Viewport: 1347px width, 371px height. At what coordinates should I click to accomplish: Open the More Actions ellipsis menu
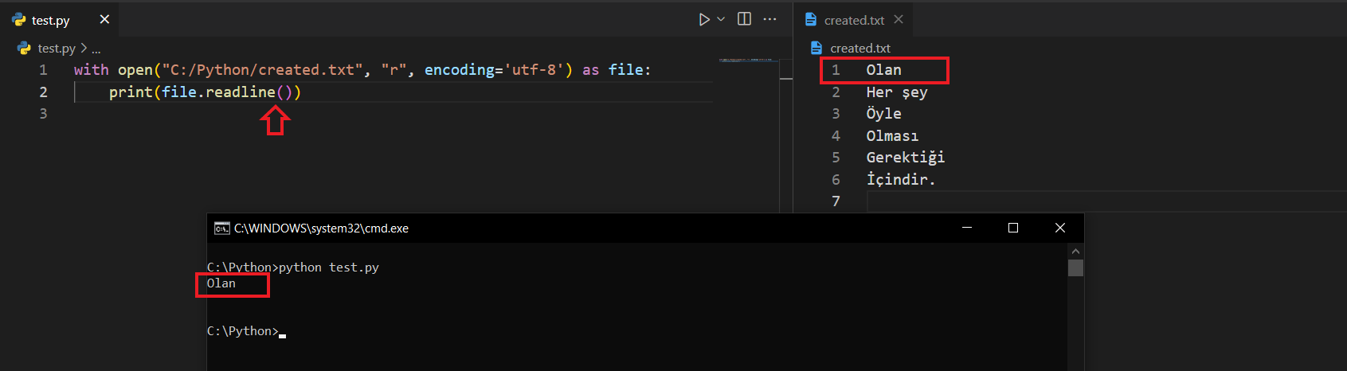(769, 19)
